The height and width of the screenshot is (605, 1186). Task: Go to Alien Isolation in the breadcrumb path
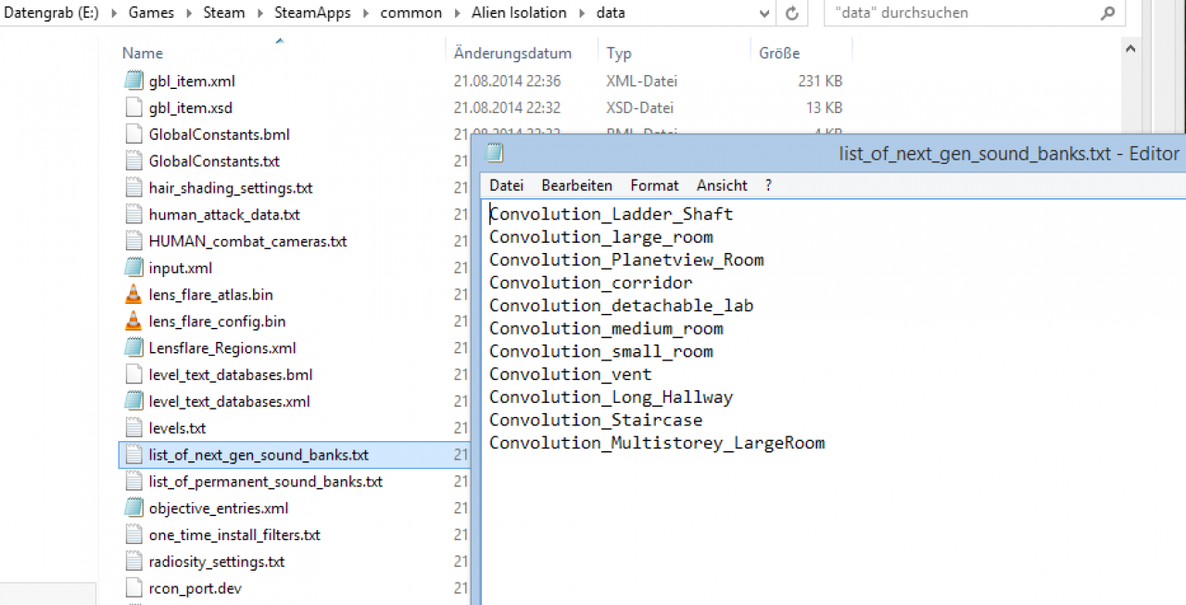coord(519,13)
